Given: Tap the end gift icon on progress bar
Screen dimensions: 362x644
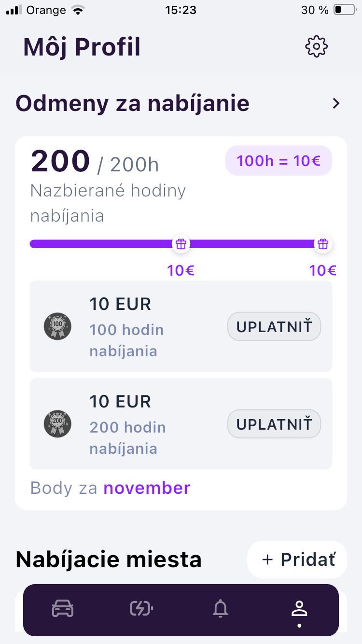Looking at the screenshot, I should [x=322, y=244].
